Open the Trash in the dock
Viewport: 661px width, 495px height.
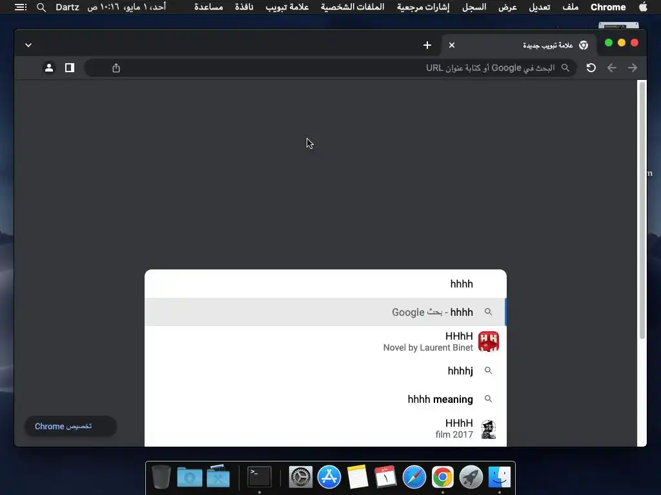tap(161, 478)
